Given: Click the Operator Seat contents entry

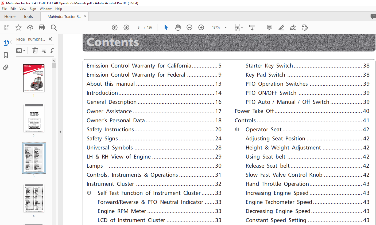Looking at the screenshot, I should 308,129.
